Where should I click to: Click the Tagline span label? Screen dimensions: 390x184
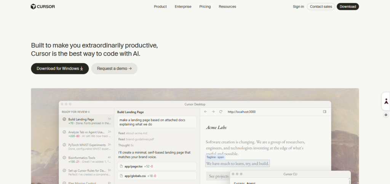(215, 157)
